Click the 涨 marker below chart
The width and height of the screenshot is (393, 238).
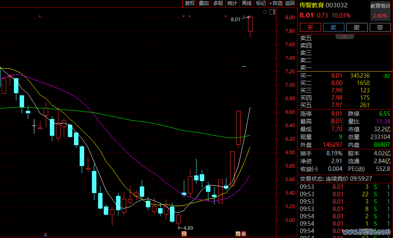[x=243, y=234]
